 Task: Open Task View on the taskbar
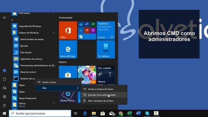(x=76, y=113)
